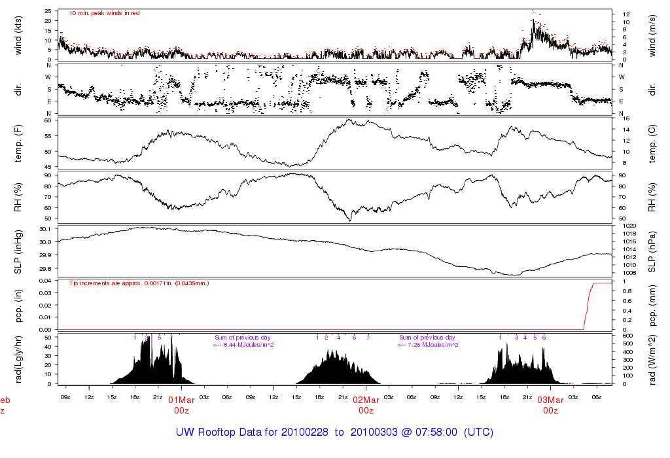Click the "02Mar 00z" date label
Screen dimensions: 670x458
pos(366,405)
